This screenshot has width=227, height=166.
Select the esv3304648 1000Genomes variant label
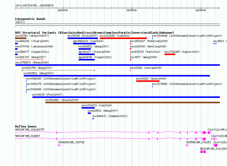click(x=187, y=36)
